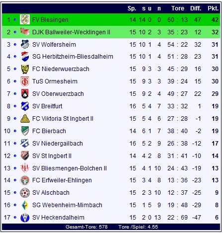Open the SV Breitfurt team name

[47, 106]
